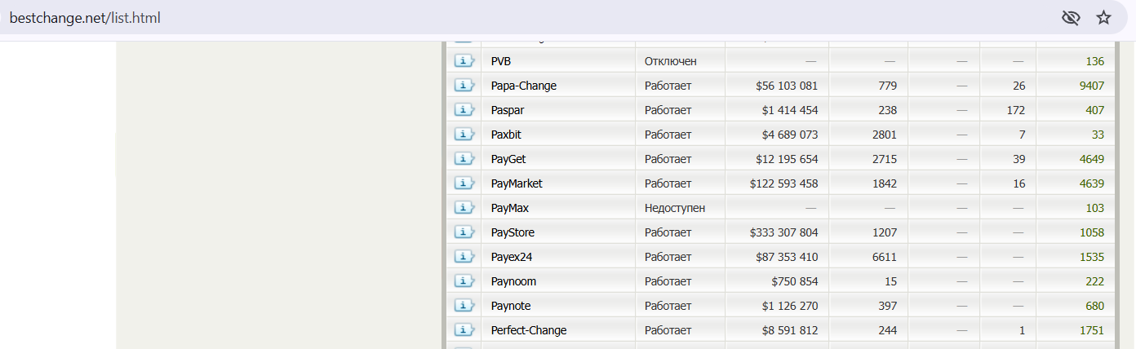The width and height of the screenshot is (1136, 349).
Task: Select the $87 353 410 reserve value
Action: point(787,257)
